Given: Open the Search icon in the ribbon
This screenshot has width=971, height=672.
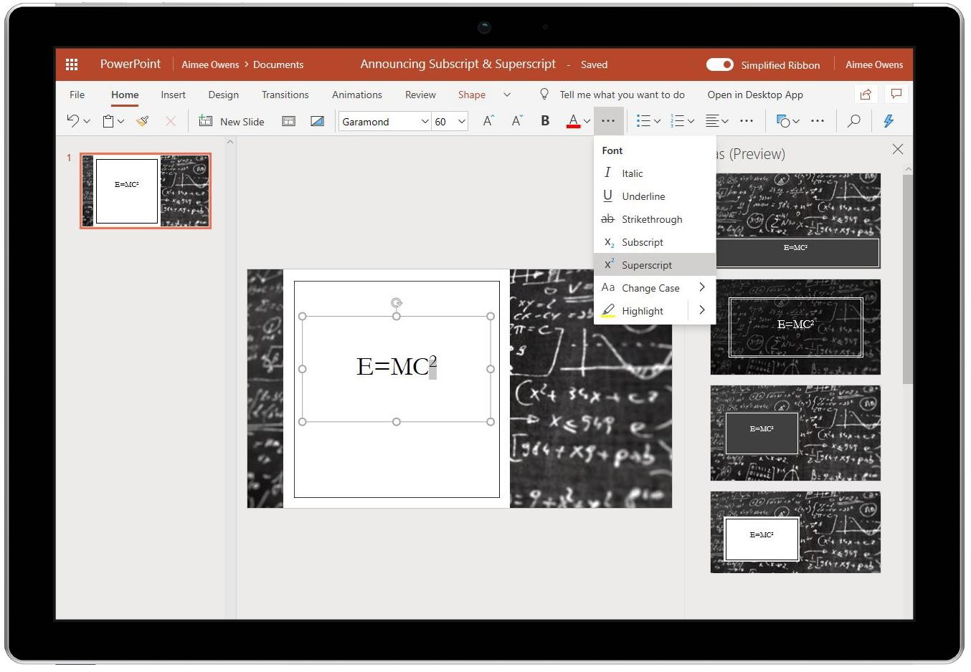Looking at the screenshot, I should point(853,121).
